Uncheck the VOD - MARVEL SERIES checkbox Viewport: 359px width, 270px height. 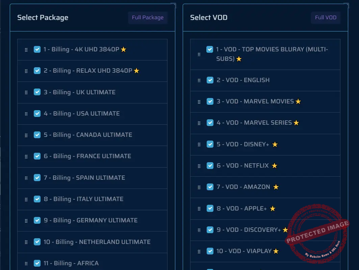[210, 123]
